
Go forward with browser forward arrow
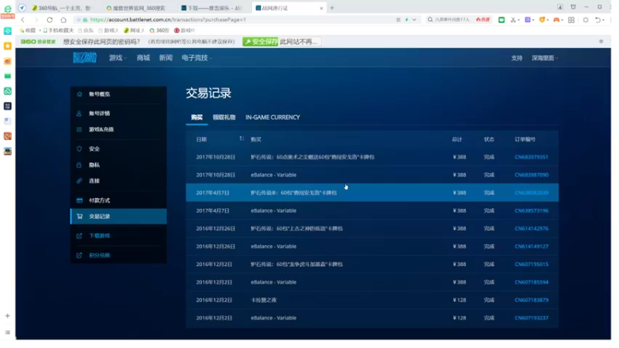[36, 20]
